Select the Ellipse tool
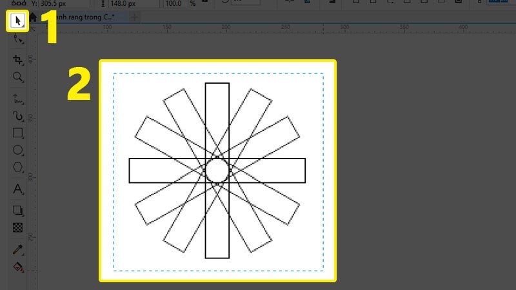Screen dimensions: 516x290 tap(17, 151)
